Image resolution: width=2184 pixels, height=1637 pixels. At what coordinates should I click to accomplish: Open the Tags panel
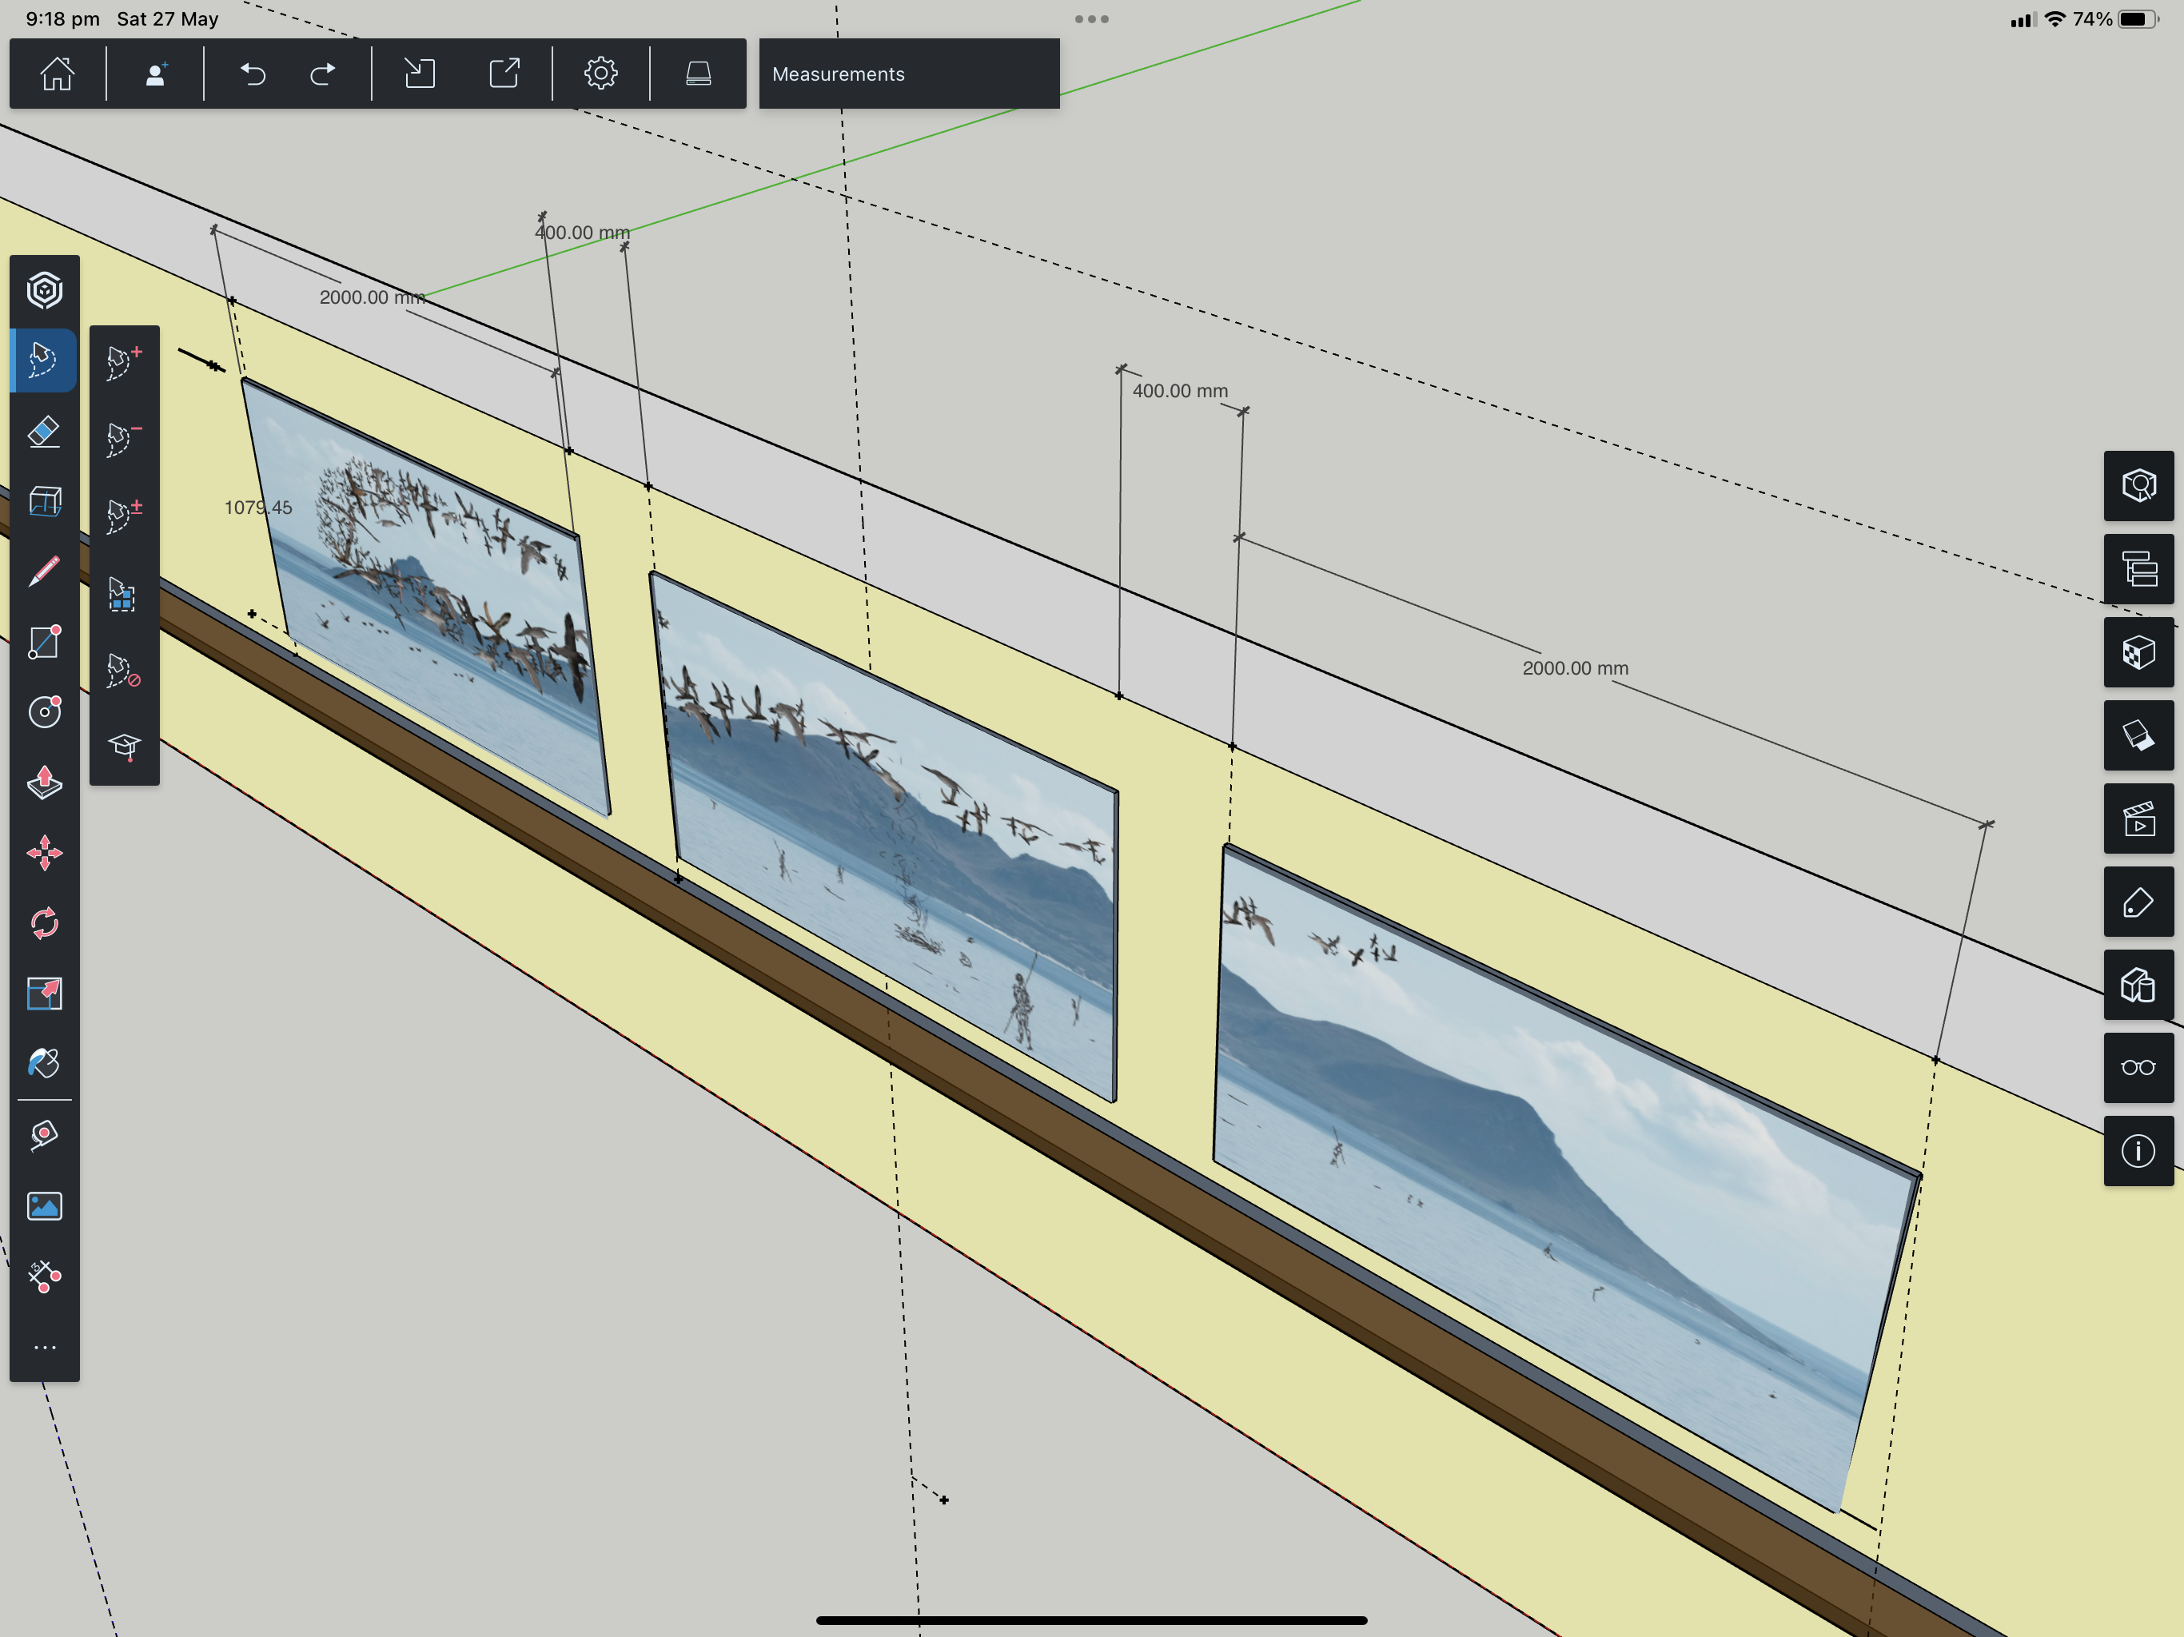pos(2138,902)
